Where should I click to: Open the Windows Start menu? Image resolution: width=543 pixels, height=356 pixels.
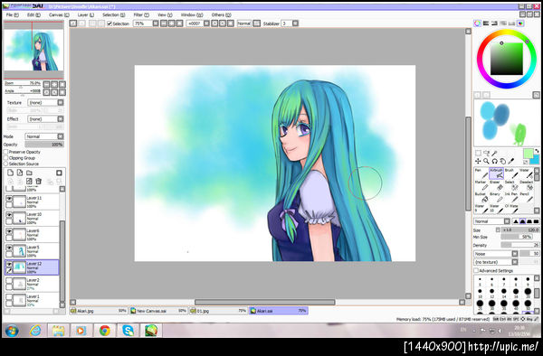(x=12, y=331)
